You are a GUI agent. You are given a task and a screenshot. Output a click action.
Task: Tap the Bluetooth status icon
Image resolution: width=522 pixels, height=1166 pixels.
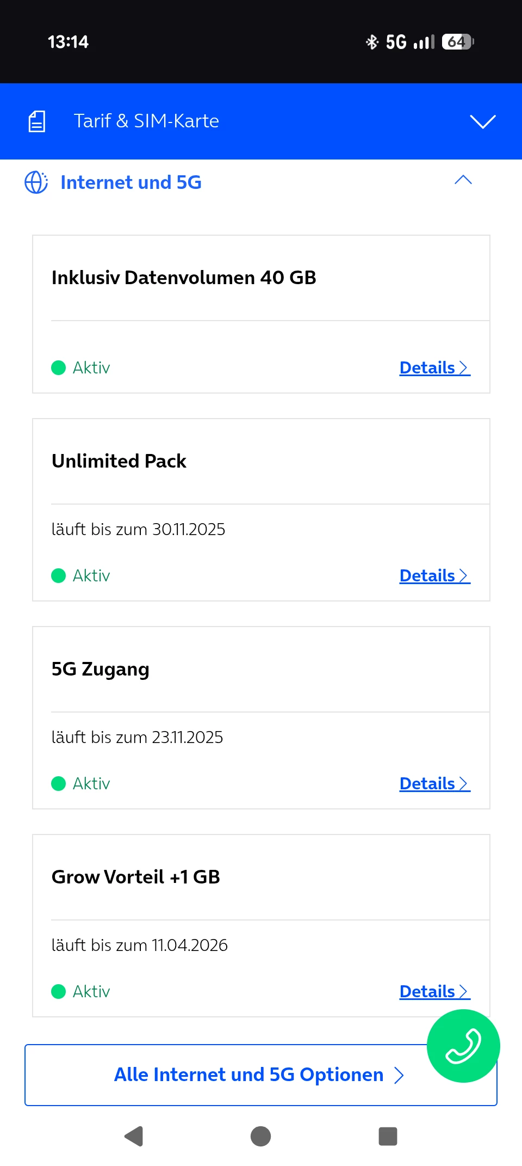click(x=372, y=42)
